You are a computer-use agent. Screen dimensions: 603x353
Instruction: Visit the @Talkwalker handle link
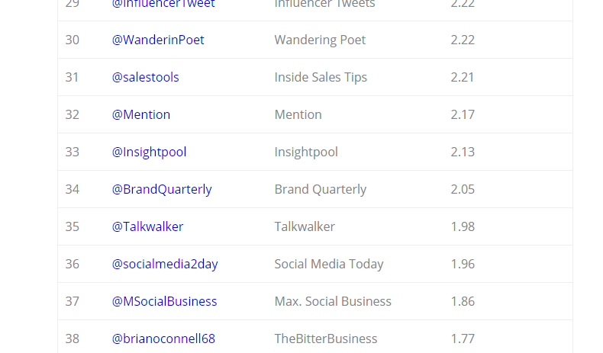pos(148,226)
